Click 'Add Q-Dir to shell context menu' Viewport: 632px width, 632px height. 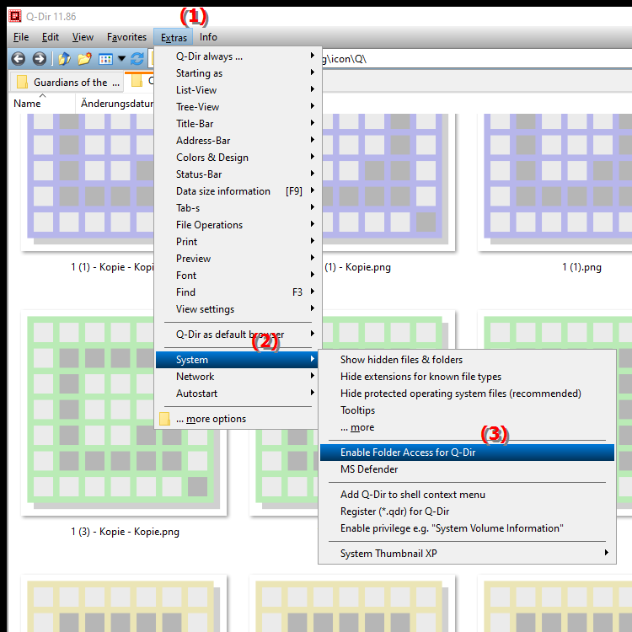click(x=467, y=495)
